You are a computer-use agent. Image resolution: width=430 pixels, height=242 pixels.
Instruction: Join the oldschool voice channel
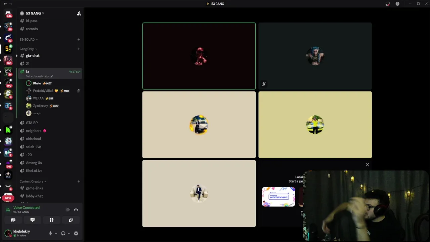pyautogui.click(x=50, y=139)
